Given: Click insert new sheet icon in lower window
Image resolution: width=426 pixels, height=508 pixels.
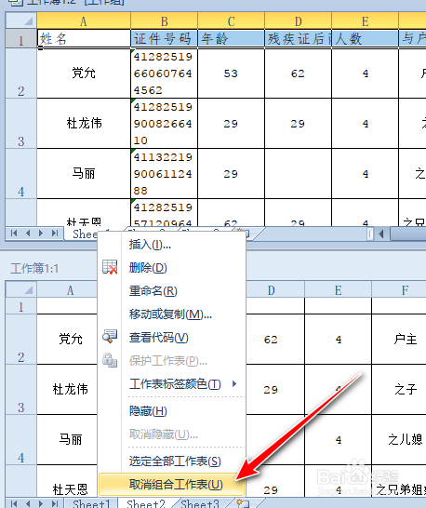Looking at the screenshot, I should [242, 503].
